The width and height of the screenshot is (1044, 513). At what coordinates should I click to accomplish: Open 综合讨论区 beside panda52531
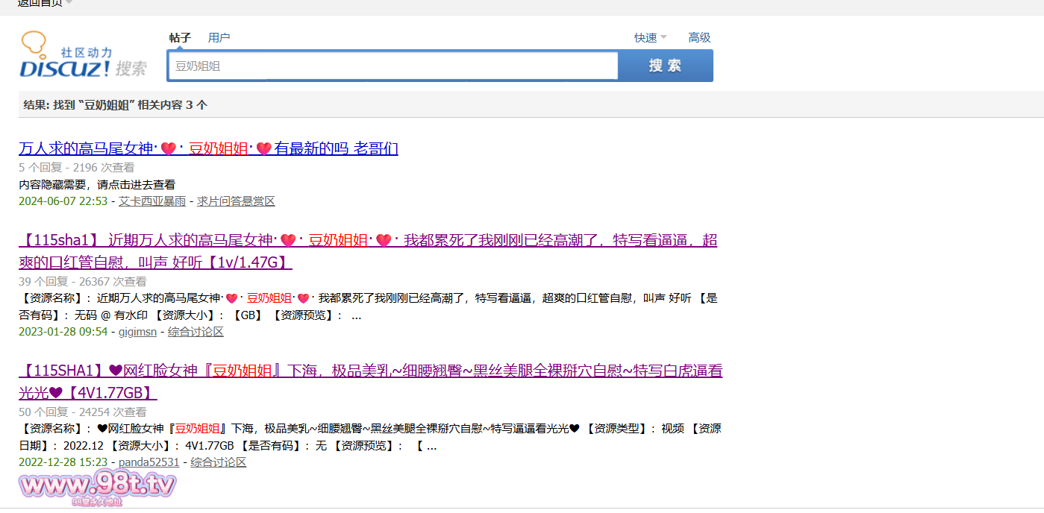coord(218,462)
